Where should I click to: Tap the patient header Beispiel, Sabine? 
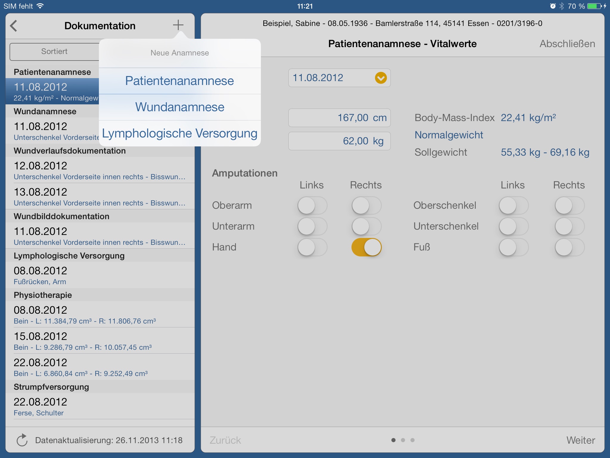[402, 23]
